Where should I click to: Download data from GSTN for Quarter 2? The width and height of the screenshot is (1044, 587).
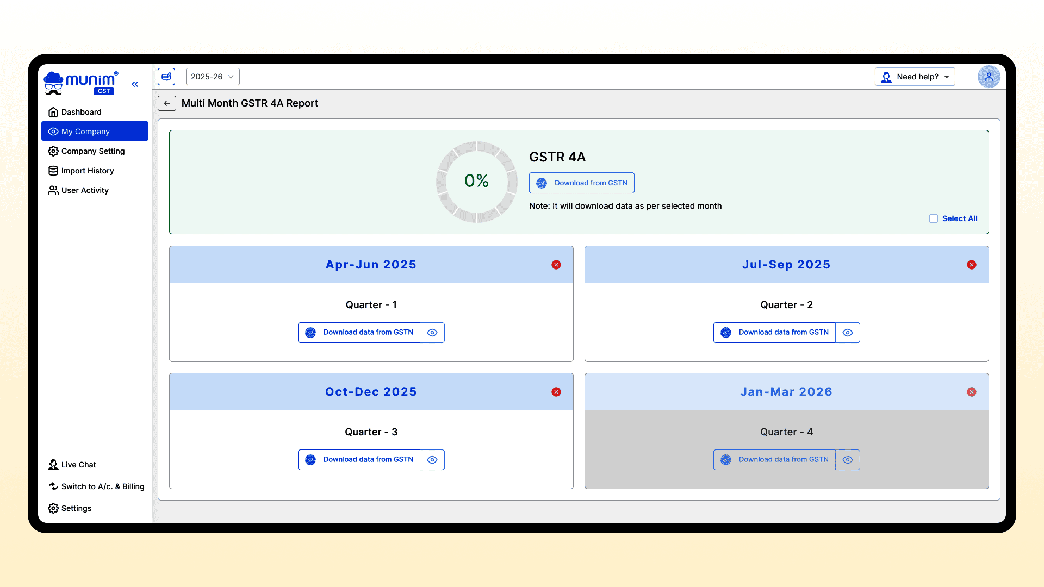tap(774, 333)
